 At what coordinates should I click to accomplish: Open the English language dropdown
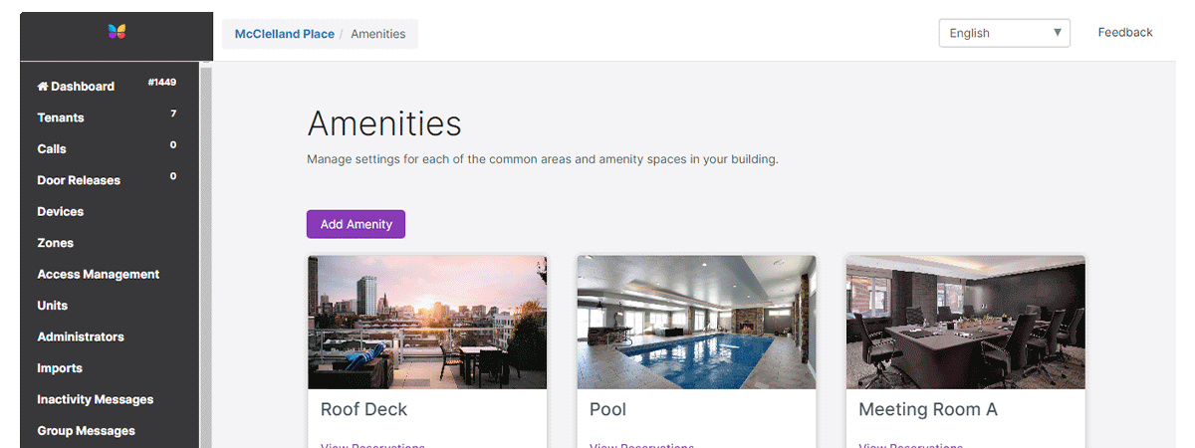[1004, 33]
